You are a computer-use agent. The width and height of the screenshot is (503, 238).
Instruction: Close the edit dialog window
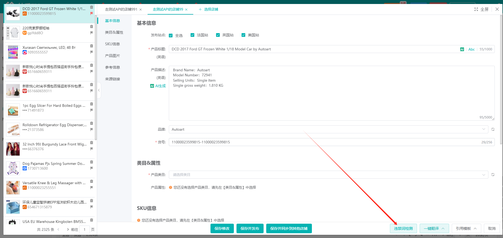[497, 9]
